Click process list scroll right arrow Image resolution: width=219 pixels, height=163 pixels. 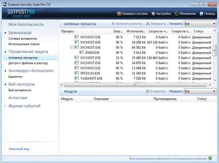(x=210, y=85)
